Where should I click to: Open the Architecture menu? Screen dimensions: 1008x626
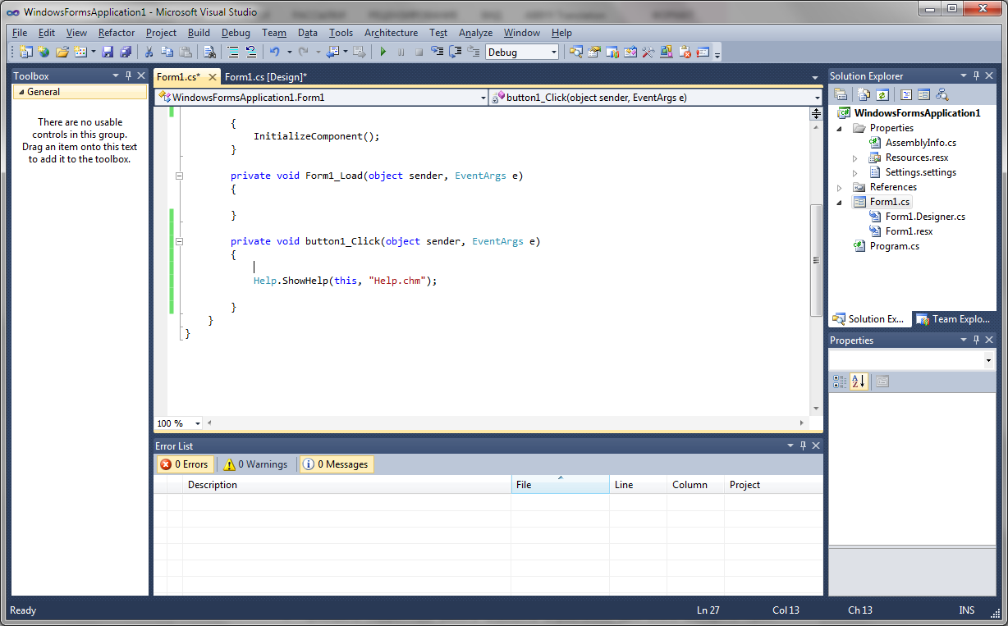pyautogui.click(x=391, y=33)
